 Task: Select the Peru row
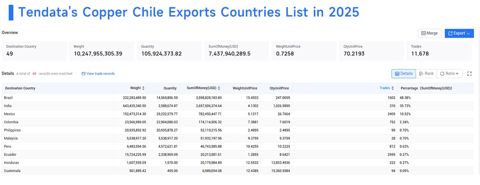[238, 146]
